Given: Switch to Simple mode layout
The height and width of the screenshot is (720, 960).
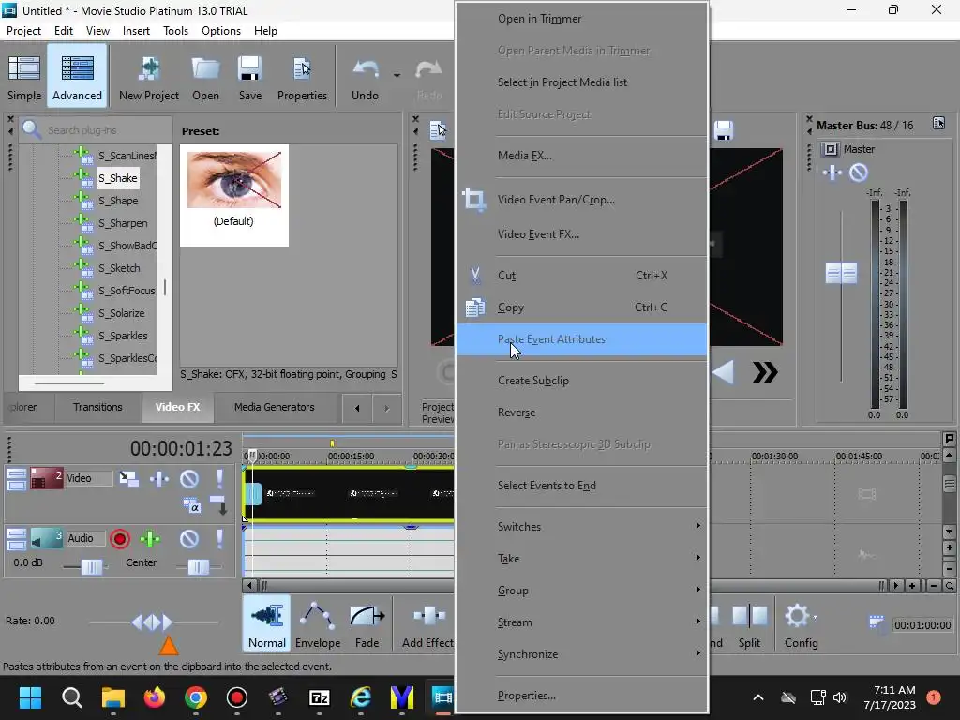Looking at the screenshot, I should click(x=24, y=77).
